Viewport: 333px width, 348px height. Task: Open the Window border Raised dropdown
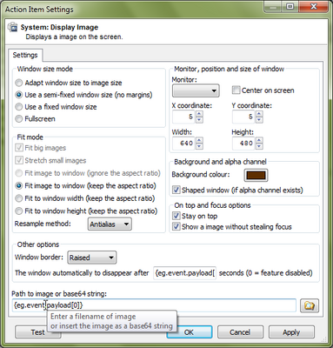92,258
